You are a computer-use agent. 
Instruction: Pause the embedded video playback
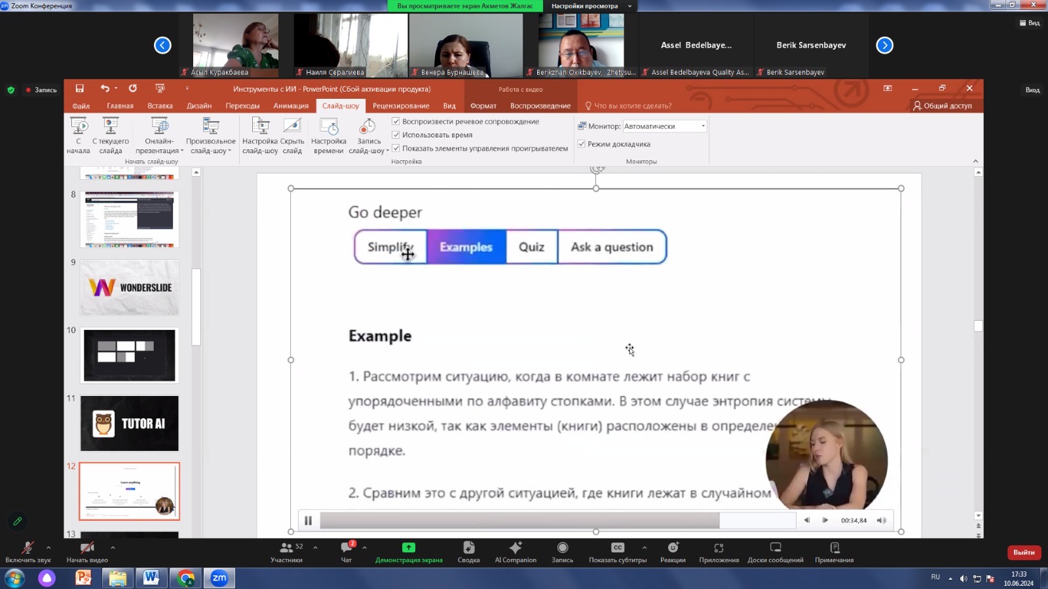pos(308,520)
